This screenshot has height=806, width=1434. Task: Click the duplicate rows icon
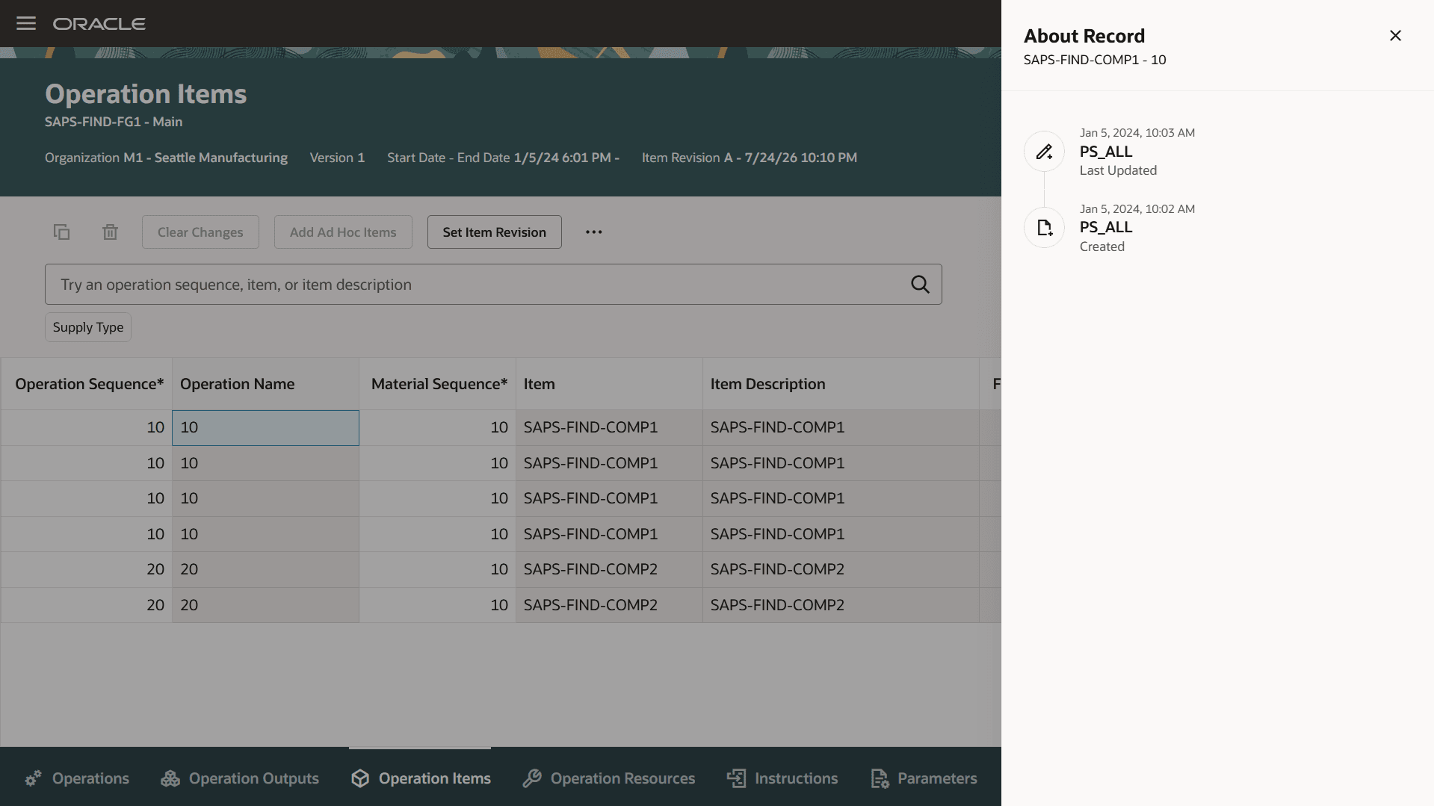[x=61, y=232]
